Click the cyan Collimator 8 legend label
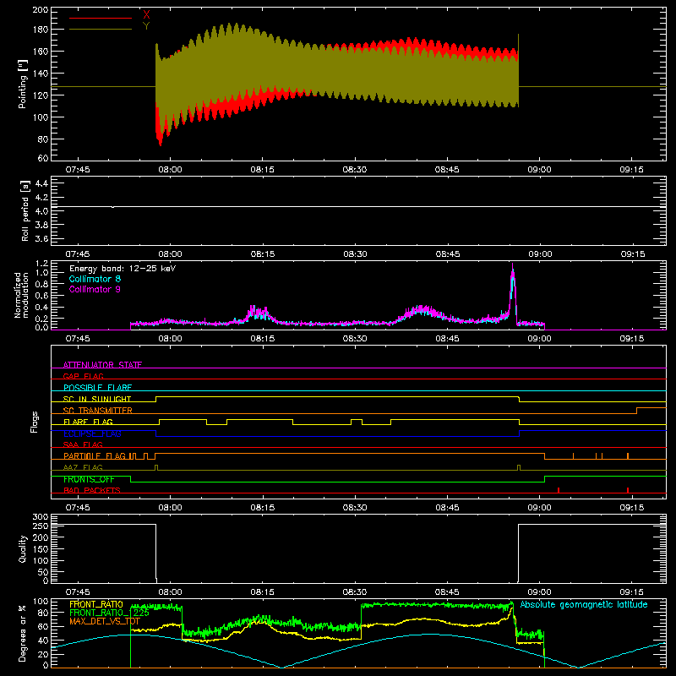 pos(95,279)
